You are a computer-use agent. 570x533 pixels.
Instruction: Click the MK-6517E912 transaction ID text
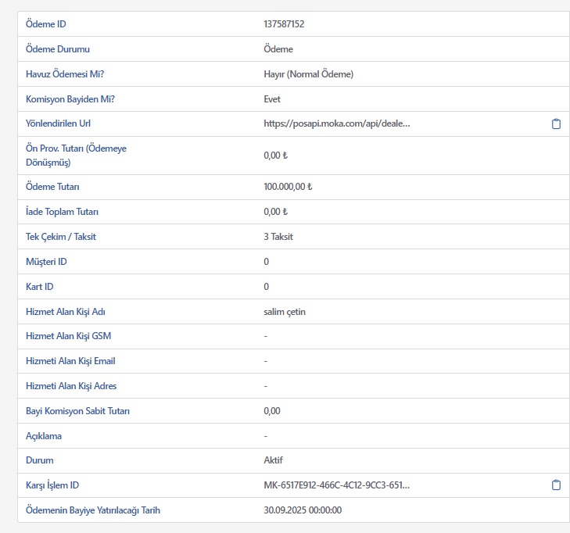[337, 485]
